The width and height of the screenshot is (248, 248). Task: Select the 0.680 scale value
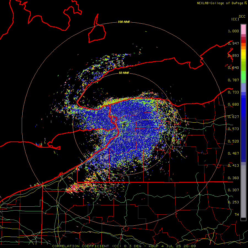pyautogui.click(x=233, y=104)
